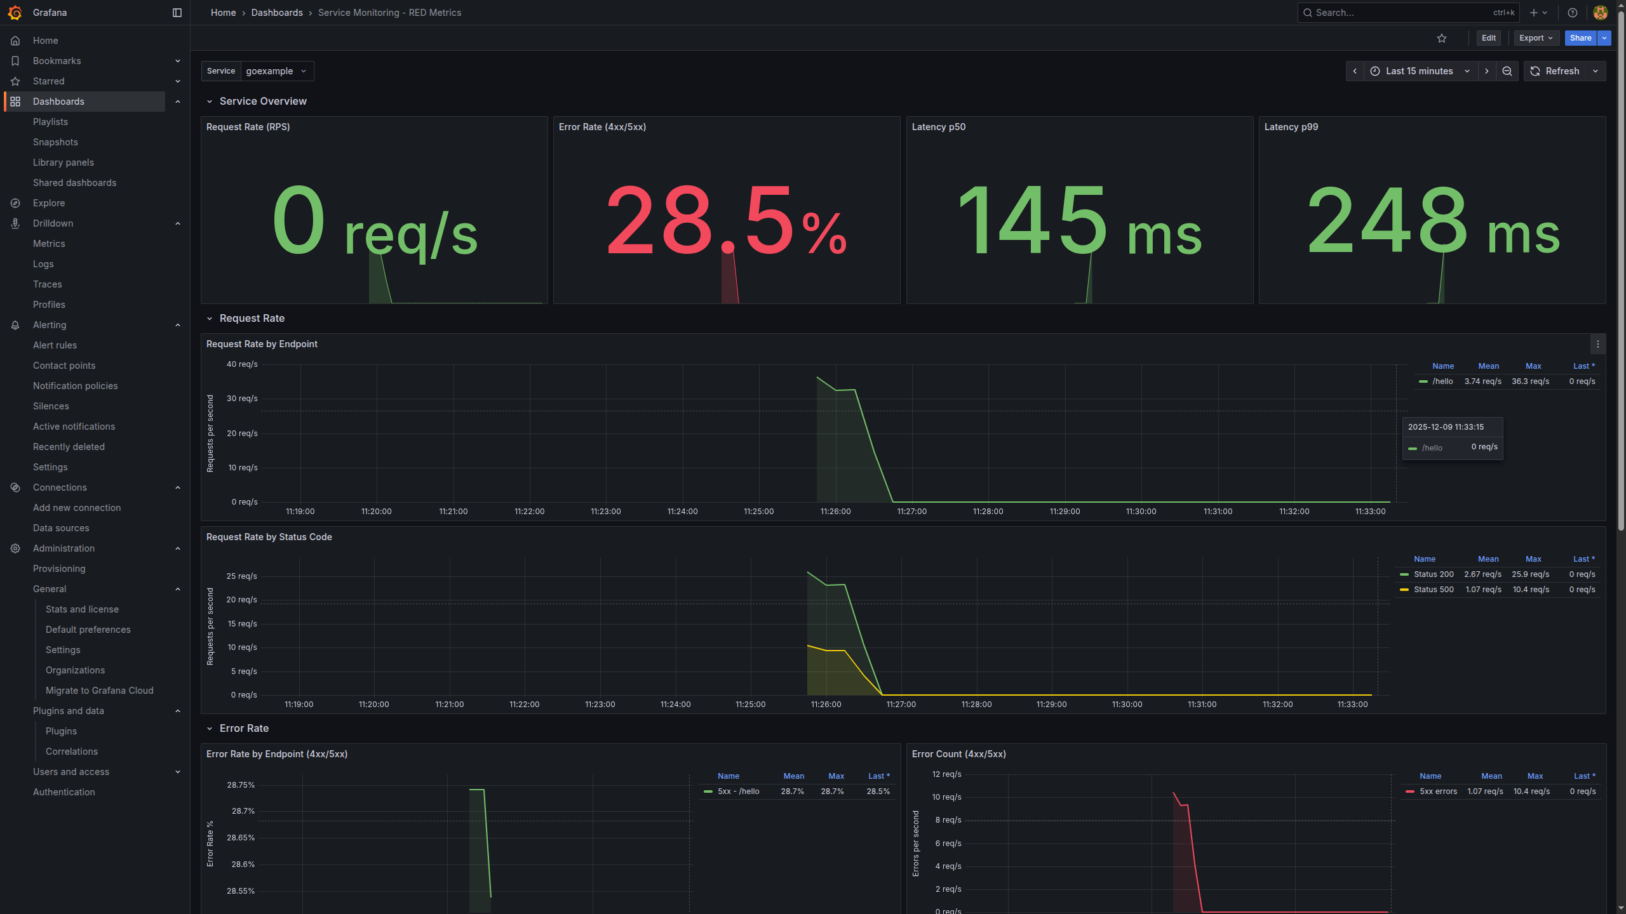Toggle Status 200 series visibility in legend
The width and height of the screenshot is (1626, 914).
[x=1434, y=574]
